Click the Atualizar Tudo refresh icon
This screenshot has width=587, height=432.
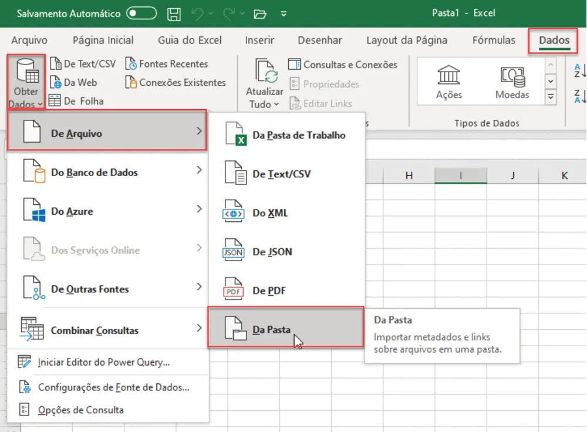pyautogui.click(x=265, y=71)
